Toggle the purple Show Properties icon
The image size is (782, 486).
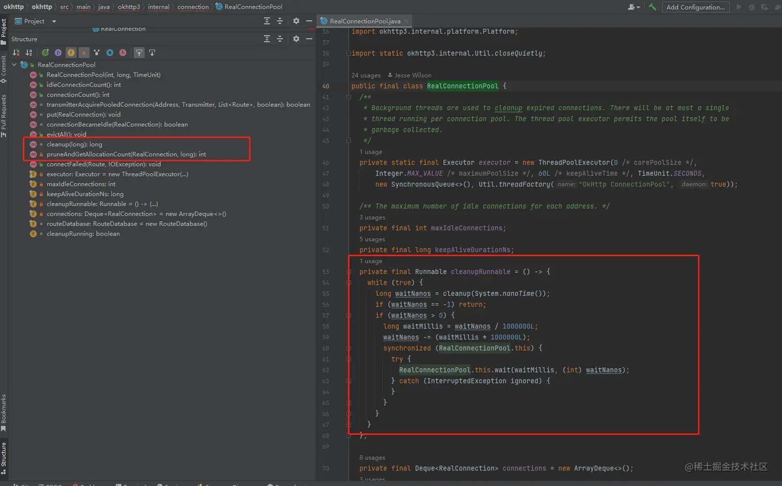point(58,53)
